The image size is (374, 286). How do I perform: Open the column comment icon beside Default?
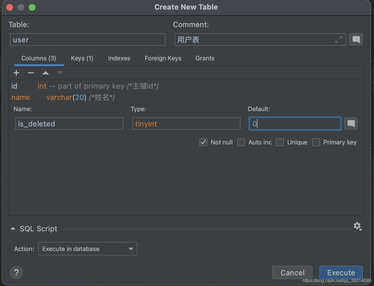(351, 124)
